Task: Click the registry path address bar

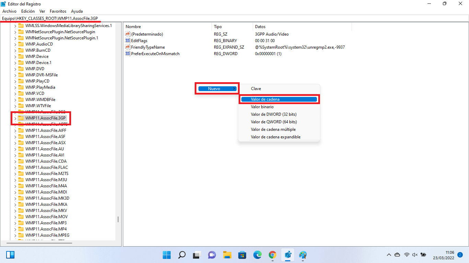Action: tap(235, 18)
